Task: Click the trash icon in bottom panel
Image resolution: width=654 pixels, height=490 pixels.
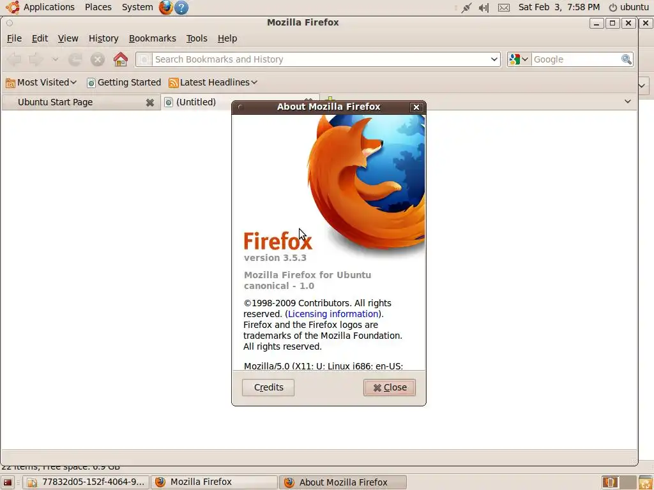Action: click(x=645, y=482)
